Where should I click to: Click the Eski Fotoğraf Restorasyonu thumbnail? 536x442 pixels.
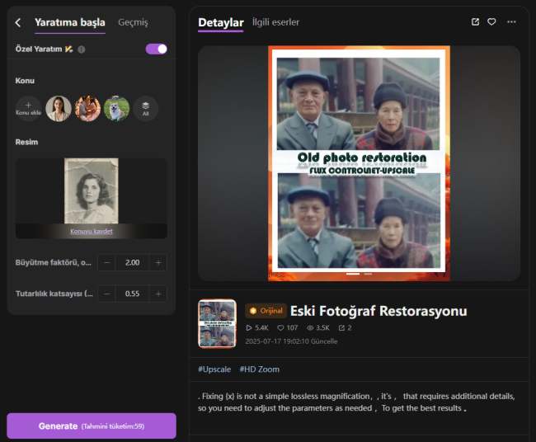tap(217, 324)
